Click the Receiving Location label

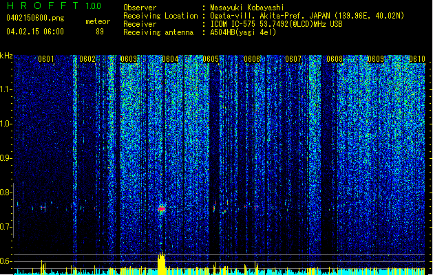click(x=160, y=16)
